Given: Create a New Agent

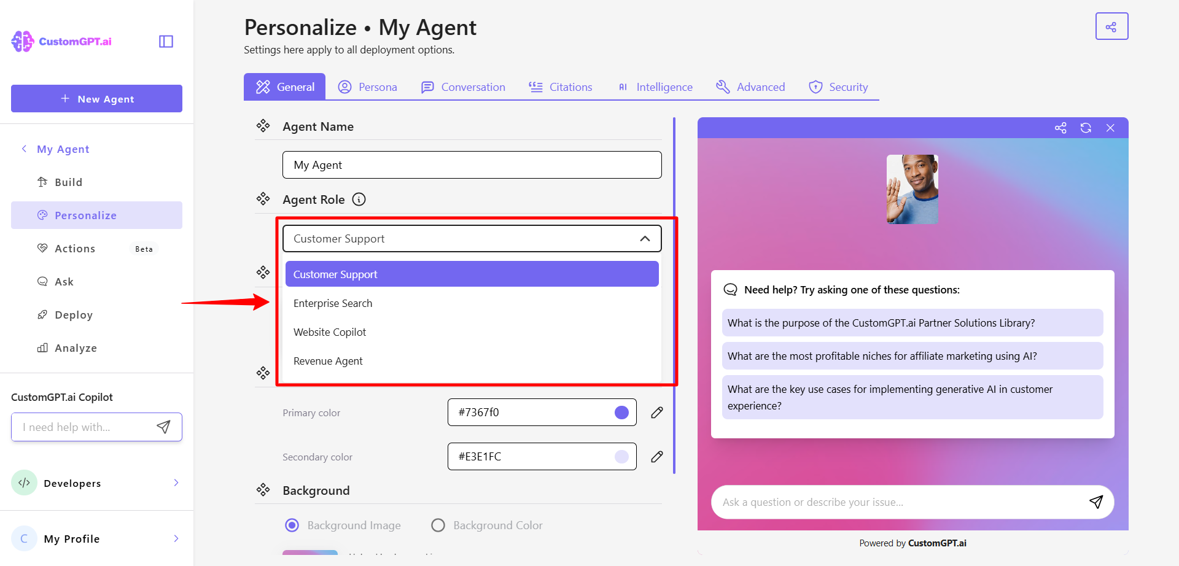Looking at the screenshot, I should click(x=96, y=99).
